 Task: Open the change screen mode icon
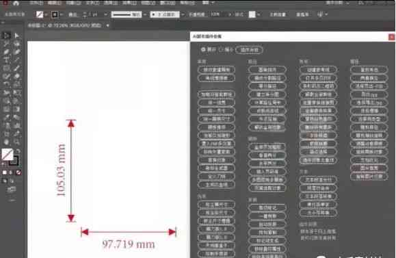(x=11, y=190)
